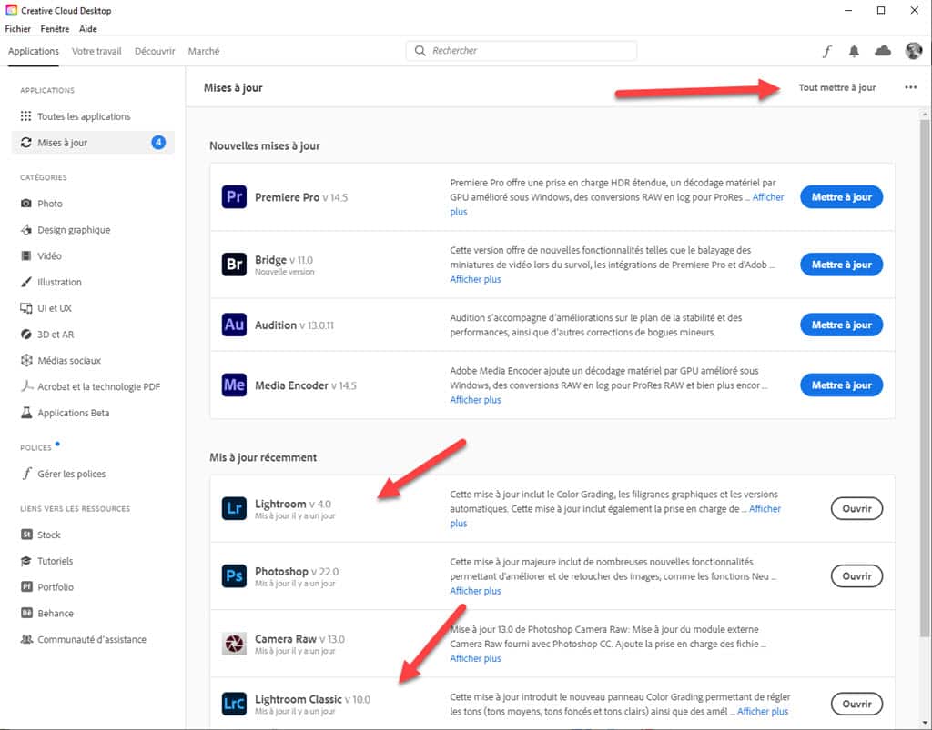Switch to the Votre travail tab
Image resolution: width=932 pixels, height=730 pixels.
pos(96,51)
